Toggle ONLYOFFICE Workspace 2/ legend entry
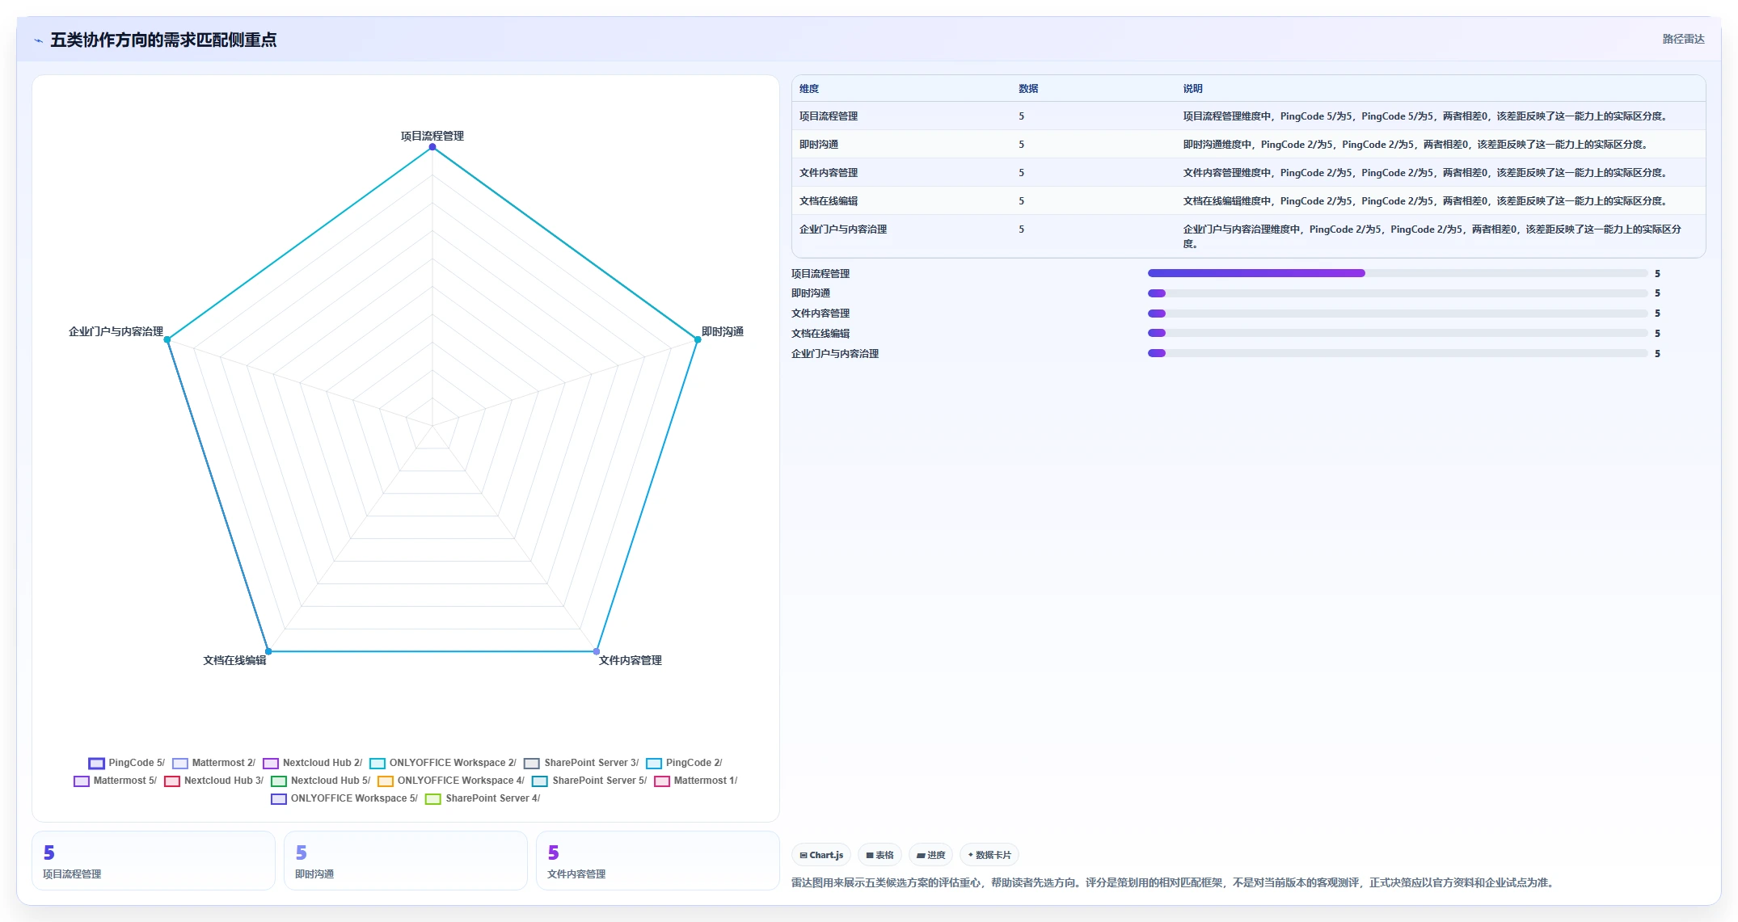Screen dimensions: 1738x922 point(442,763)
